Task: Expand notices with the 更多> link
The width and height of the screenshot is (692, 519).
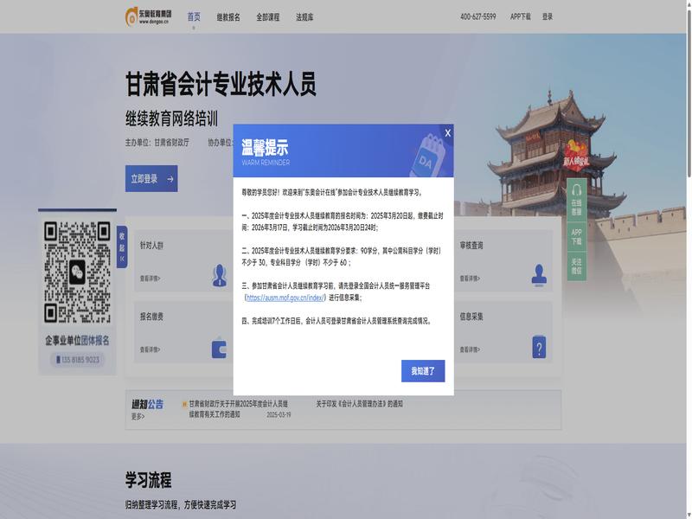Action: [x=138, y=417]
